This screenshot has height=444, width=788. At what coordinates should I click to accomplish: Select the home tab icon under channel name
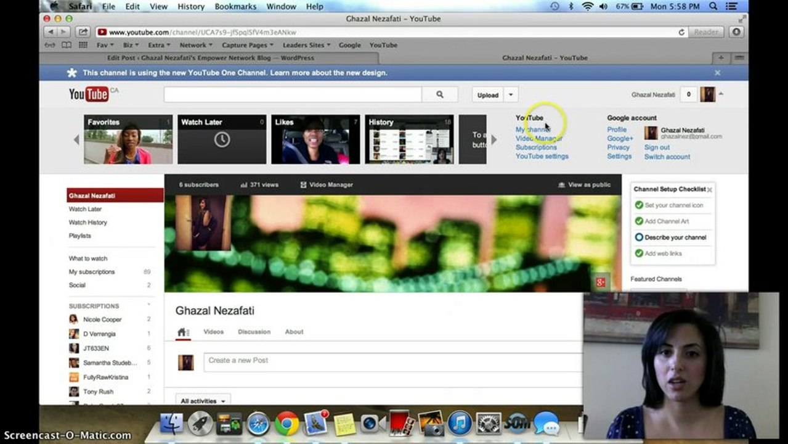point(183,332)
